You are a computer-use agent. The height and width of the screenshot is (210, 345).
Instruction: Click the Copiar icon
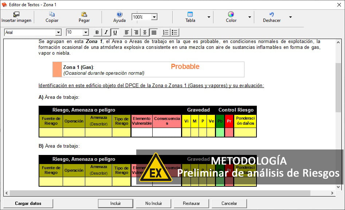[x=52, y=14]
